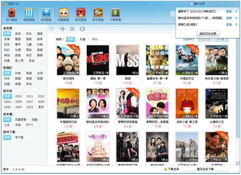Viewport: 241px width, 175px height.
Task: Replay 康熙来了 via its 重播 link
Action: point(229,11)
